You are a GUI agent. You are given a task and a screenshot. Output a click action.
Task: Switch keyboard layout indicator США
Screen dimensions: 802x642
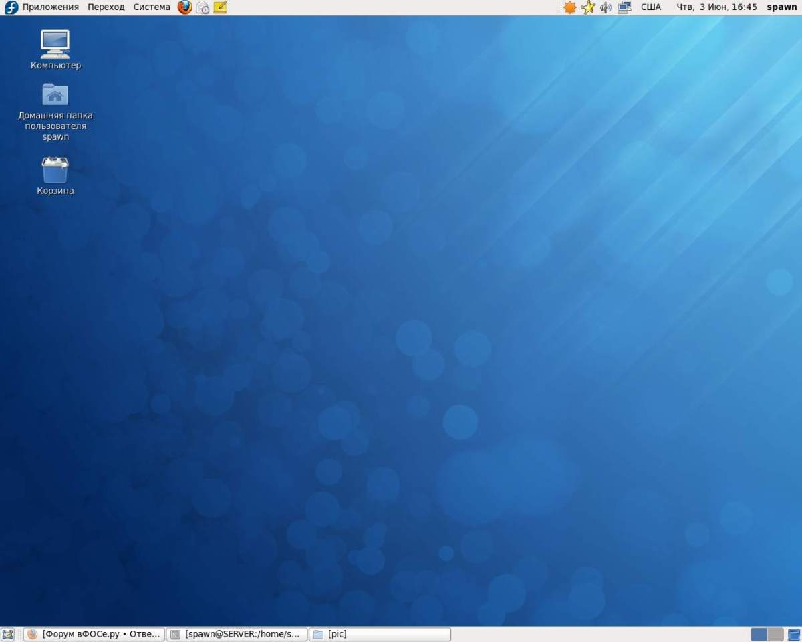pyautogui.click(x=650, y=7)
